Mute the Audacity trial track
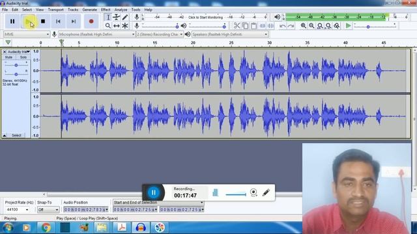The height and width of the screenshot is (234, 417). point(8,57)
